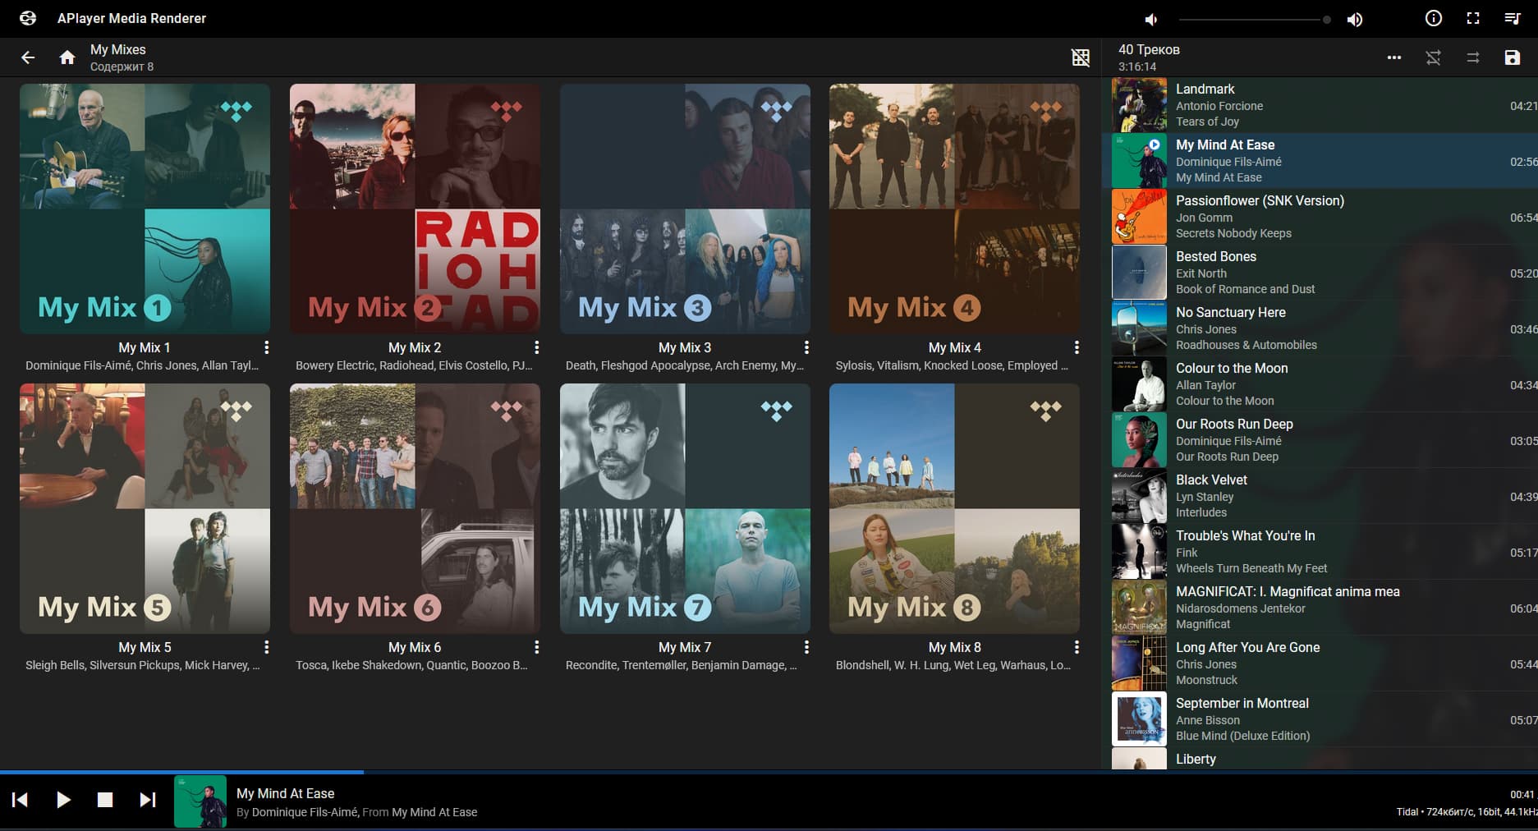This screenshot has width=1538, height=831.
Task: Open the My Mix 2 cover
Action: [x=415, y=209]
